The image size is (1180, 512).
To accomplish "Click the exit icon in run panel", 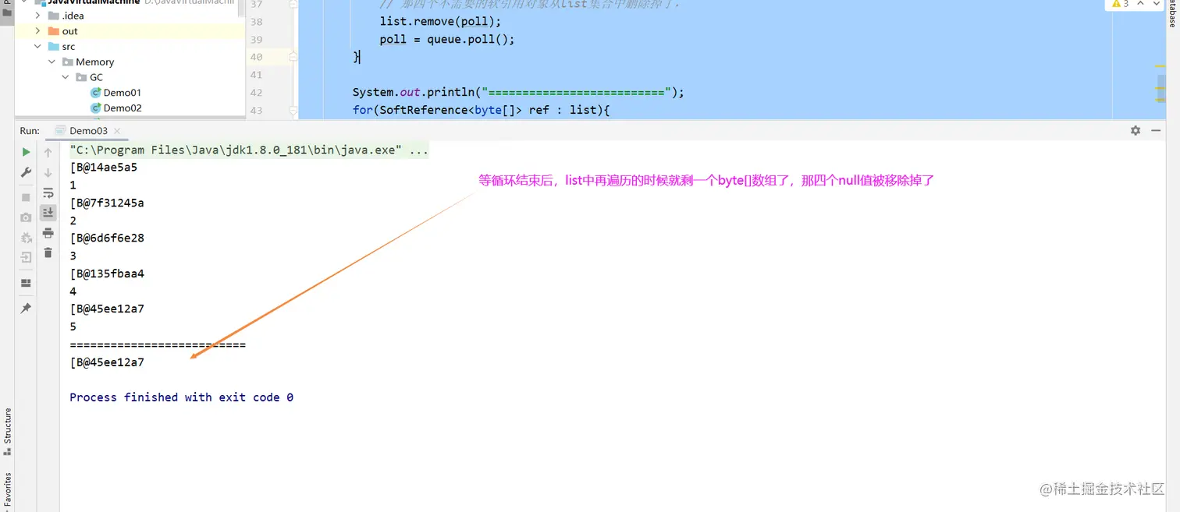I will point(26,257).
